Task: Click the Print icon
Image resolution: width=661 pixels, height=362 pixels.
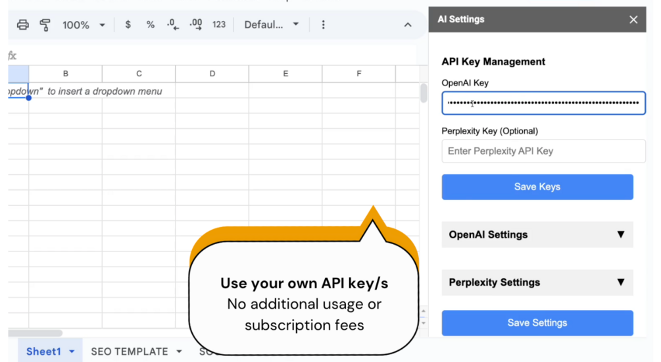Action: 23,25
